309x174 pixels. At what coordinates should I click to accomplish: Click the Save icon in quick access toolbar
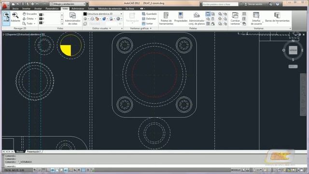[x=23, y=4]
